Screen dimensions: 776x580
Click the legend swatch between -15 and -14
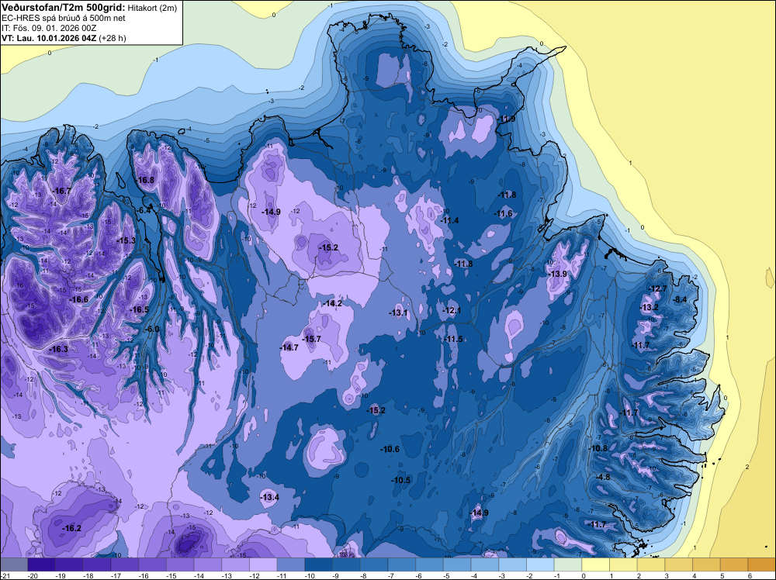180,564
